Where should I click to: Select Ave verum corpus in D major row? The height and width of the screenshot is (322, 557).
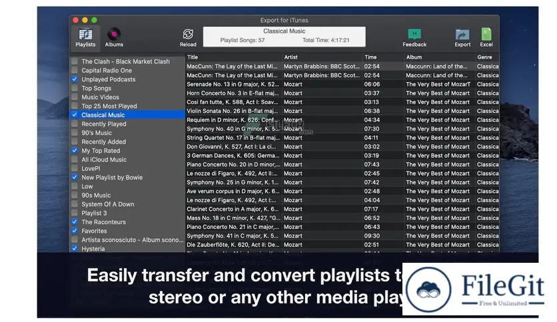342,191
